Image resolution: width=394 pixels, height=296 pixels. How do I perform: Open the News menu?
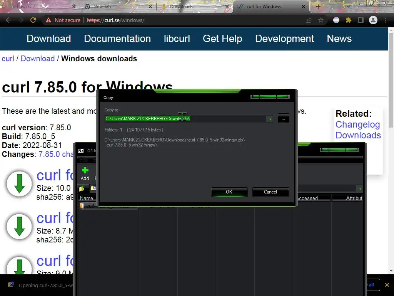tap(339, 39)
